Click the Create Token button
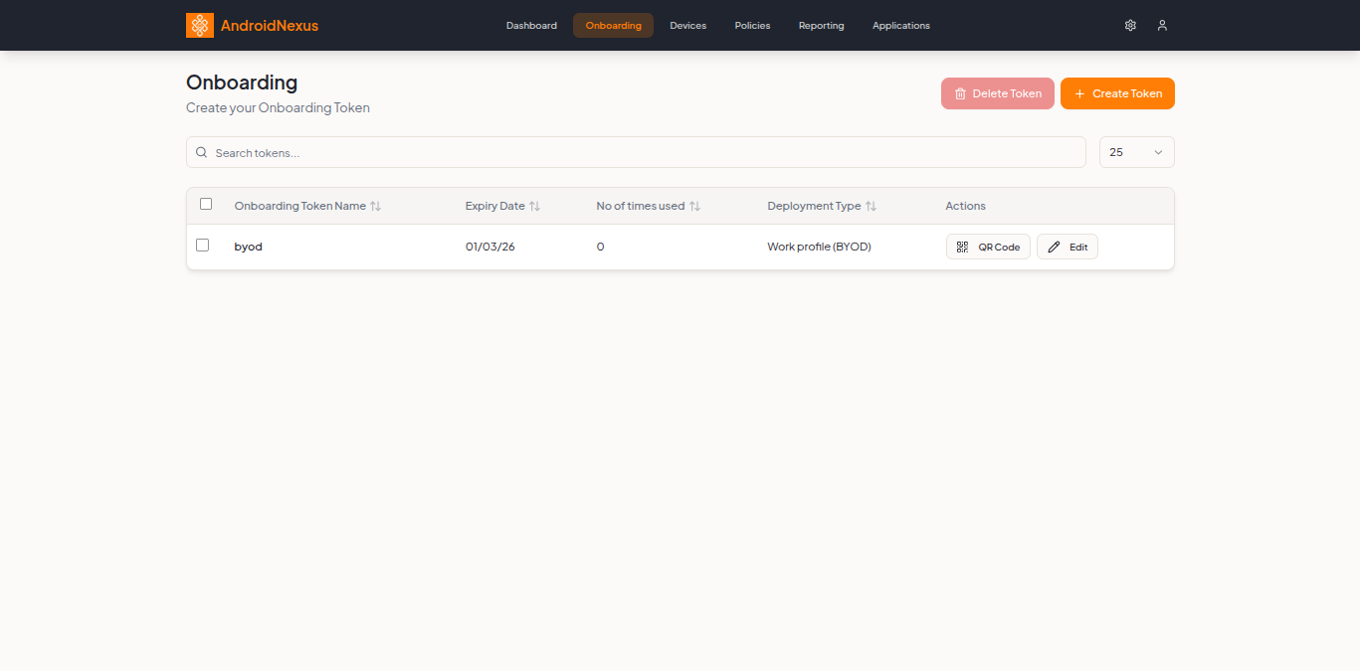The height and width of the screenshot is (671, 1360). (1117, 92)
